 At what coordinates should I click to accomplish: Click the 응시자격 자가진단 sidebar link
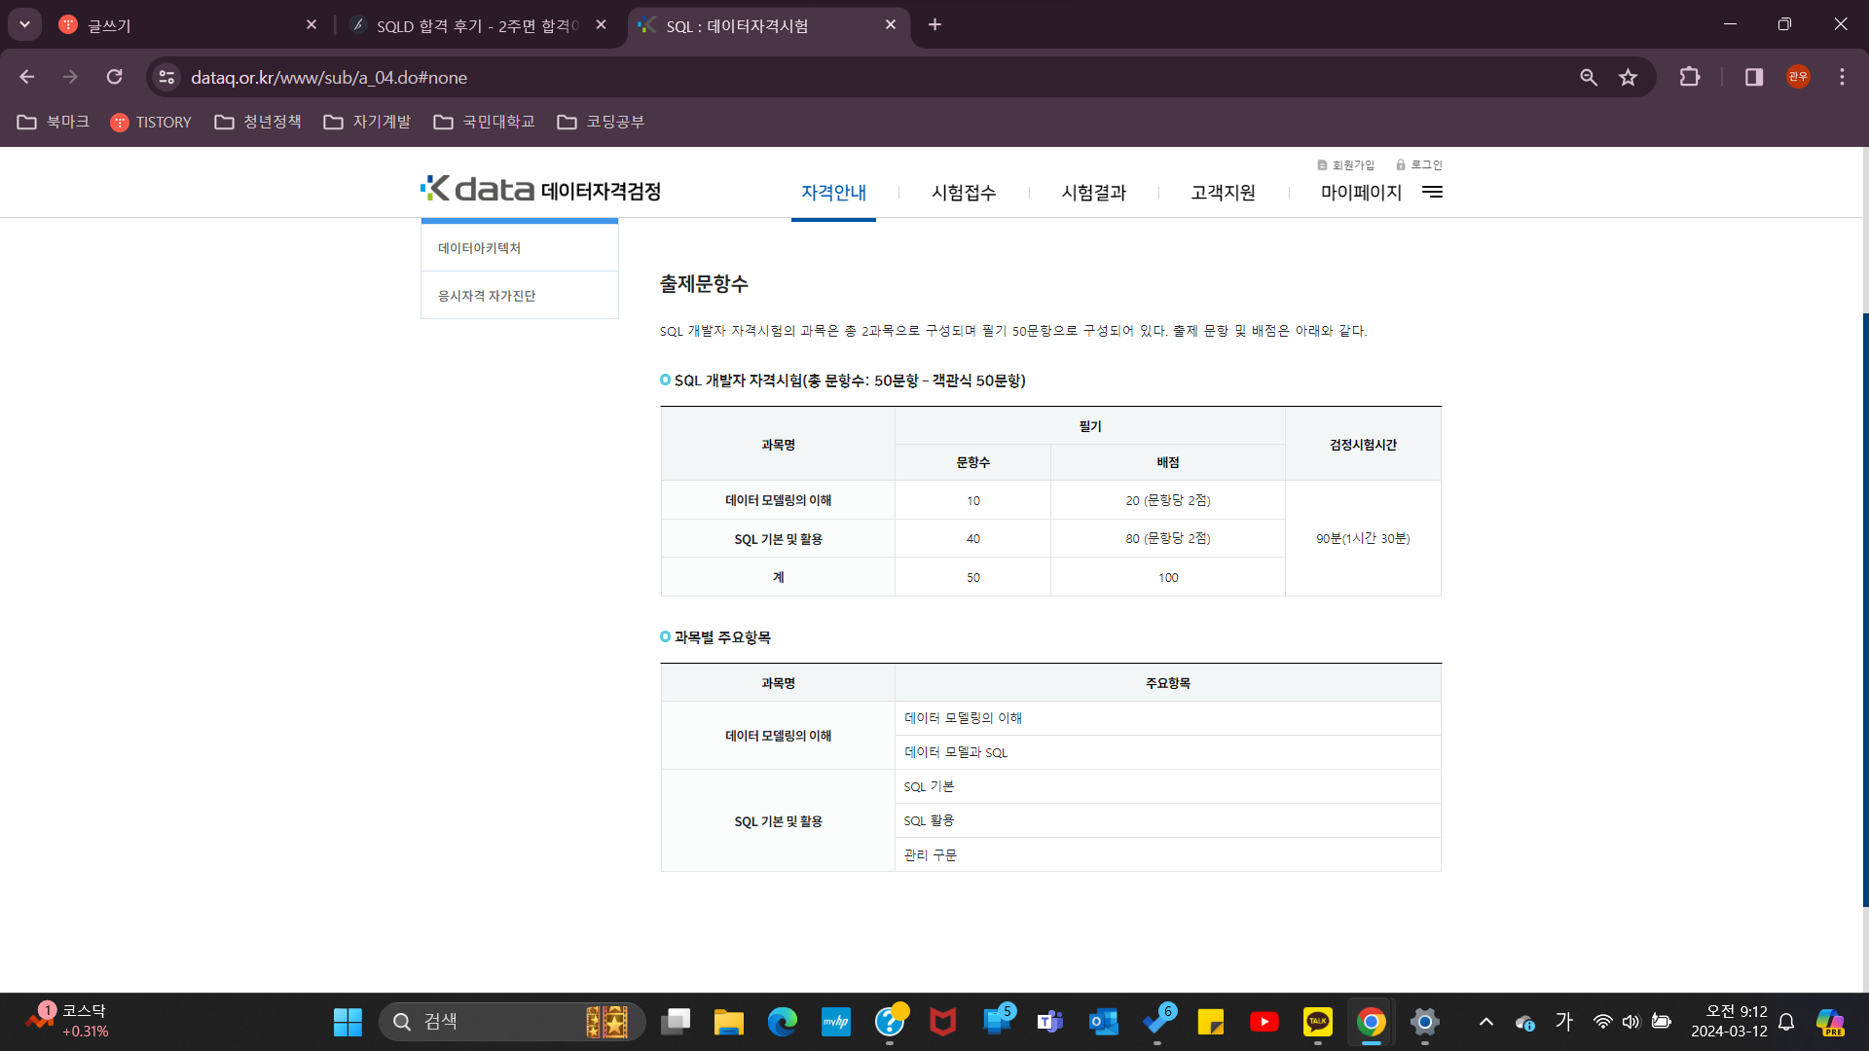(487, 296)
